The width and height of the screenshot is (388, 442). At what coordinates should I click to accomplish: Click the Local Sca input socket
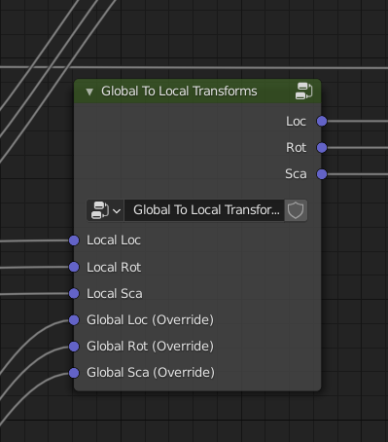(74, 294)
